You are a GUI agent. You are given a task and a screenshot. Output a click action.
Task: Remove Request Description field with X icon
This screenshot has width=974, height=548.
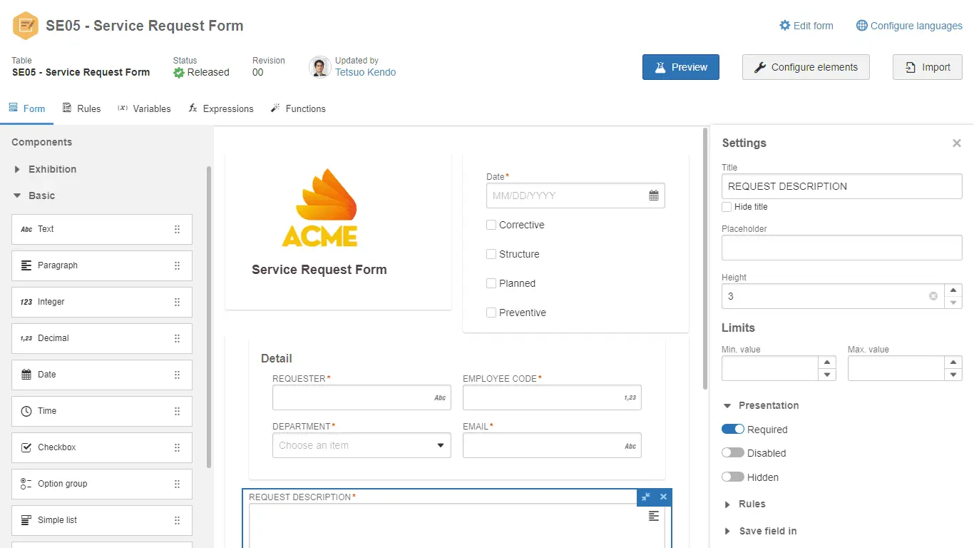(x=663, y=497)
